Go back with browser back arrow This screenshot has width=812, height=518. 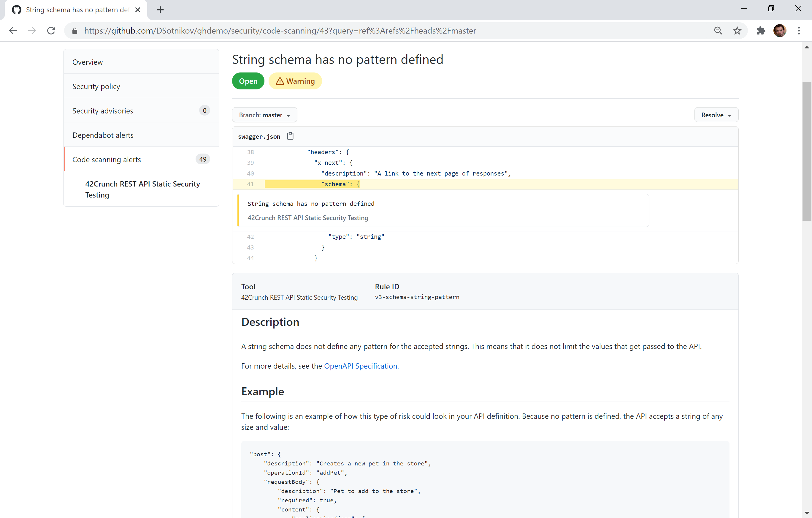13,31
